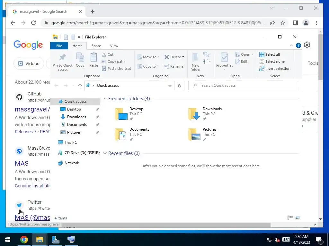
Task: Click File Explorer icon in taskbar
Action: click(x=40, y=240)
